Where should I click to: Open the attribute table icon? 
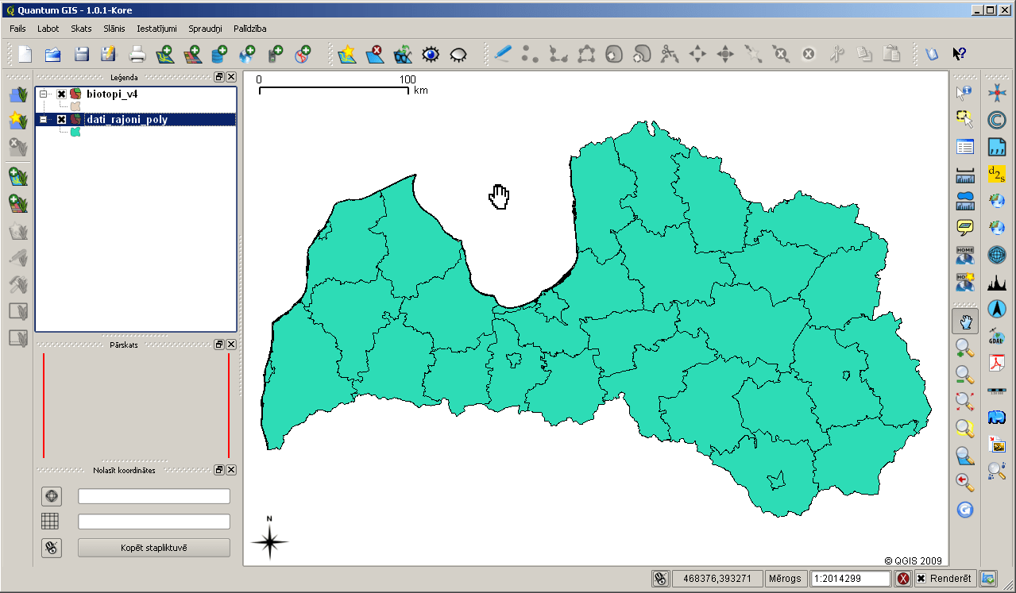tap(964, 147)
